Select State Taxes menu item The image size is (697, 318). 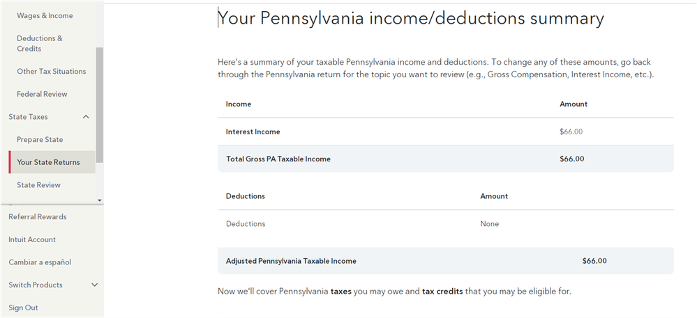click(28, 117)
